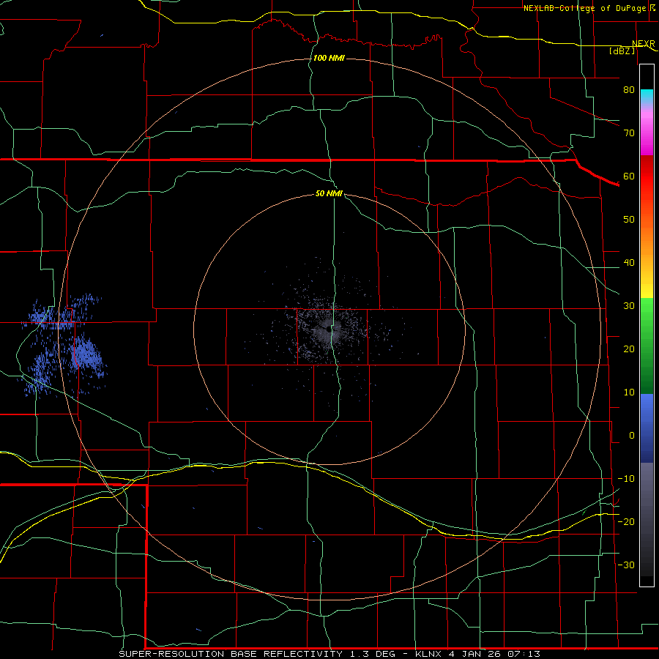Image resolution: width=659 pixels, height=659 pixels.
Task: Click the "NEXLAB-College of DuPage" credit text
Action: [x=586, y=8]
